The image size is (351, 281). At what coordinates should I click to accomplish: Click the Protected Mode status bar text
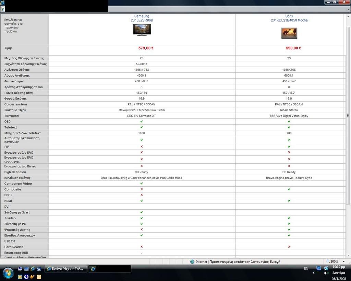click(x=245, y=261)
